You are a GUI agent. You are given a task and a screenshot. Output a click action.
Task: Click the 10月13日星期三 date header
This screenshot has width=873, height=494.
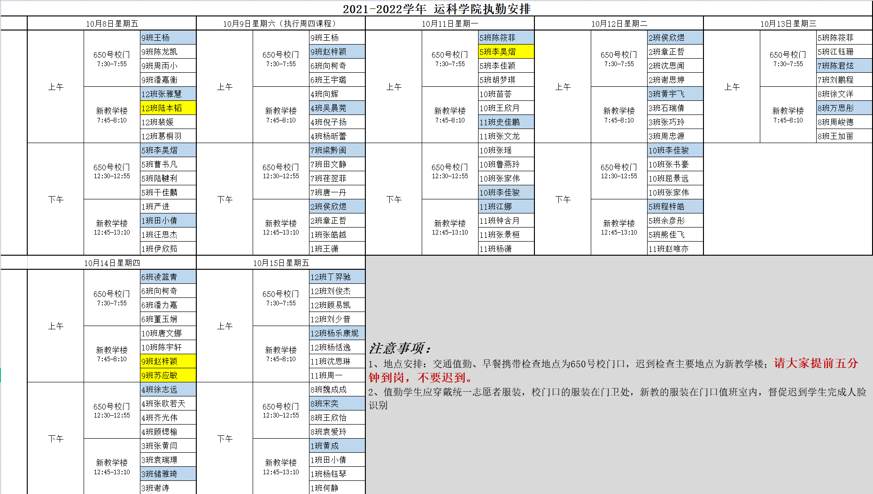pyautogui.click(x=788, y=23)
